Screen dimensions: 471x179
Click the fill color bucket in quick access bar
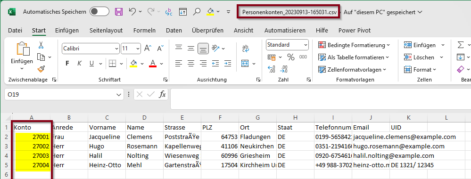210,12
